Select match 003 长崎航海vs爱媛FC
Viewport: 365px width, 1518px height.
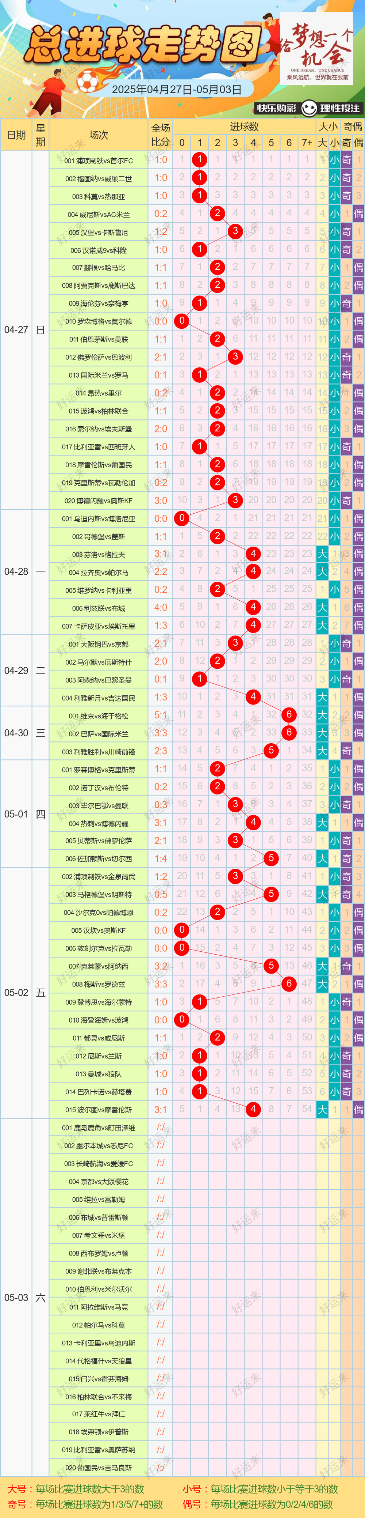pos(99,1163)
